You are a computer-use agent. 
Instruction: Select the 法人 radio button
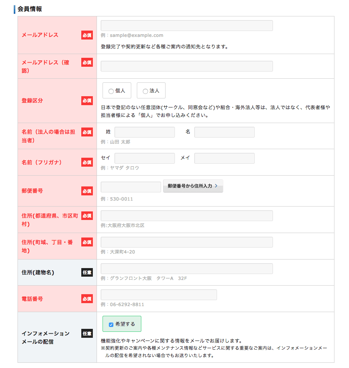pos(145,91)
